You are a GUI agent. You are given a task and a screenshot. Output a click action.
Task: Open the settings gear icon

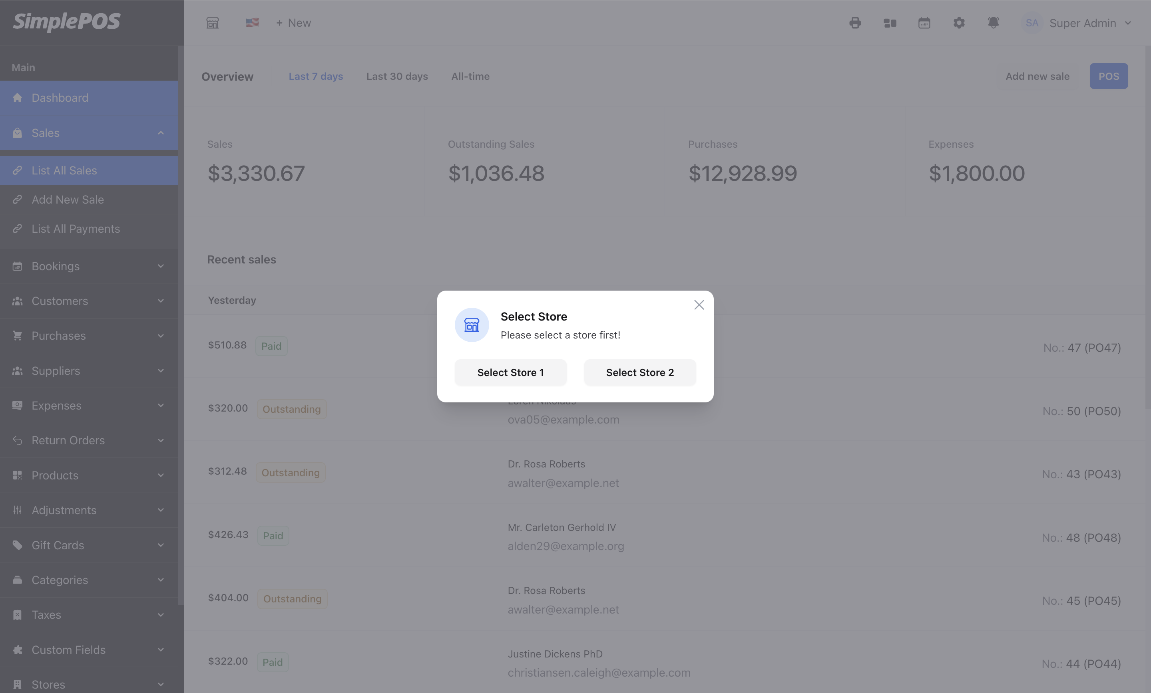click(959, 22)
